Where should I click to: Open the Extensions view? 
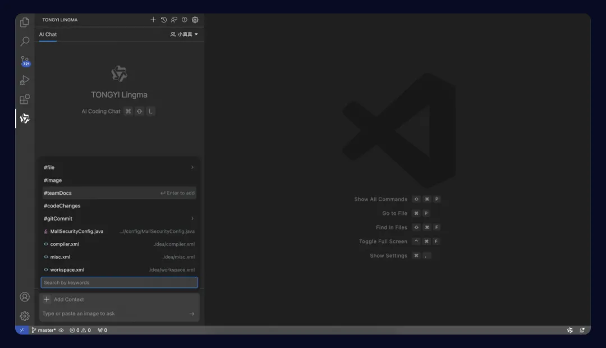(24, 99)
